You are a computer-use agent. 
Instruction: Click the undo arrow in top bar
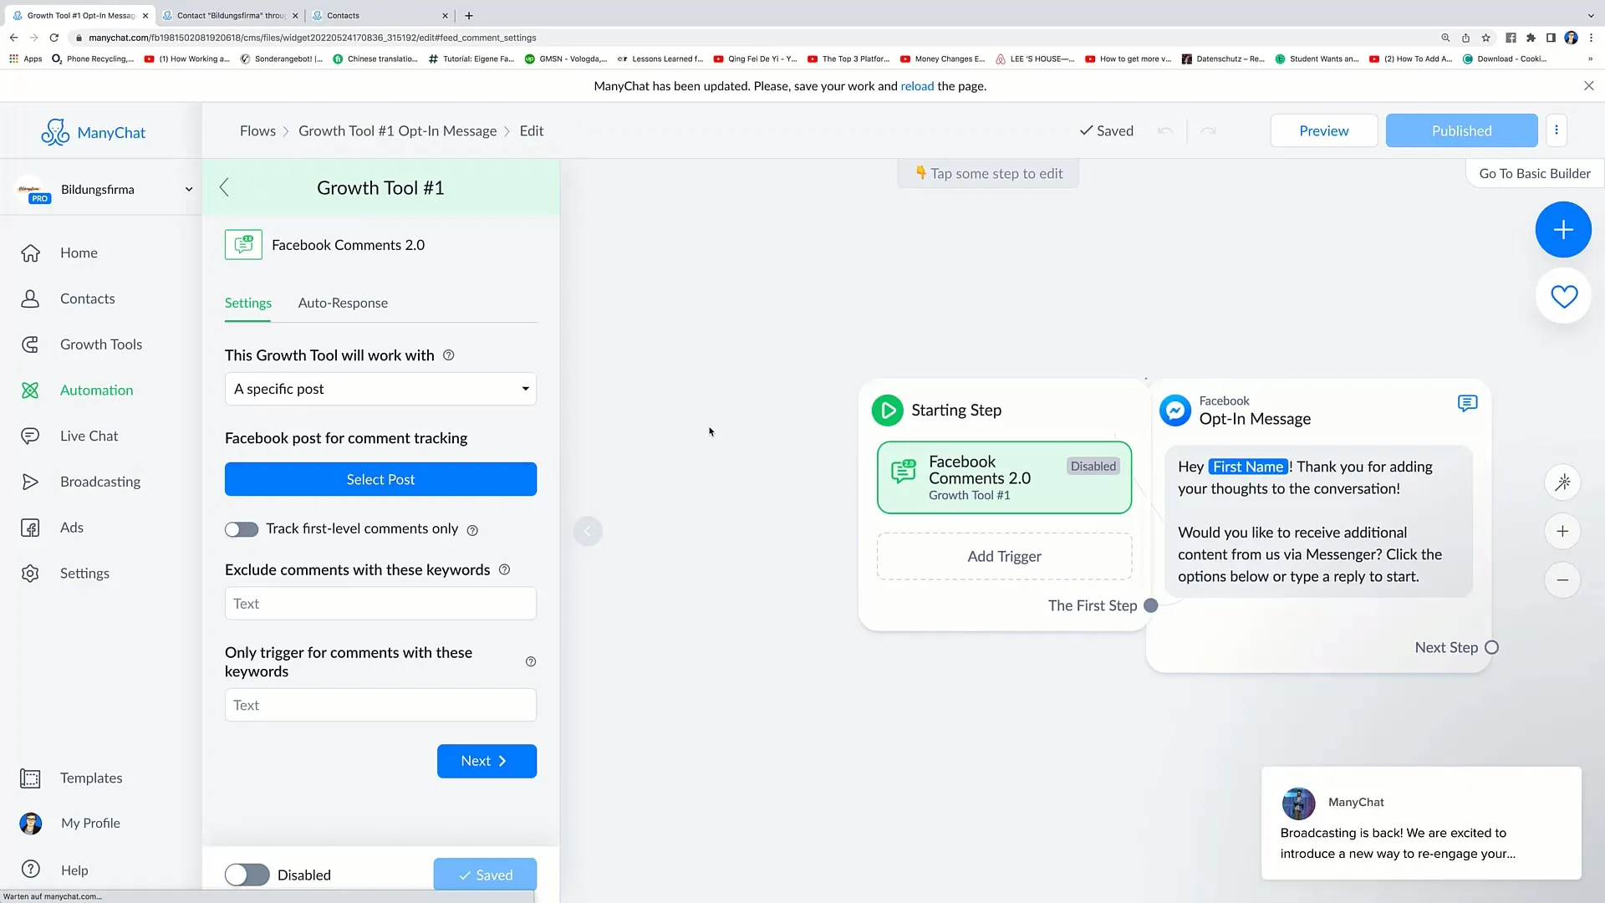[1165, 131]
